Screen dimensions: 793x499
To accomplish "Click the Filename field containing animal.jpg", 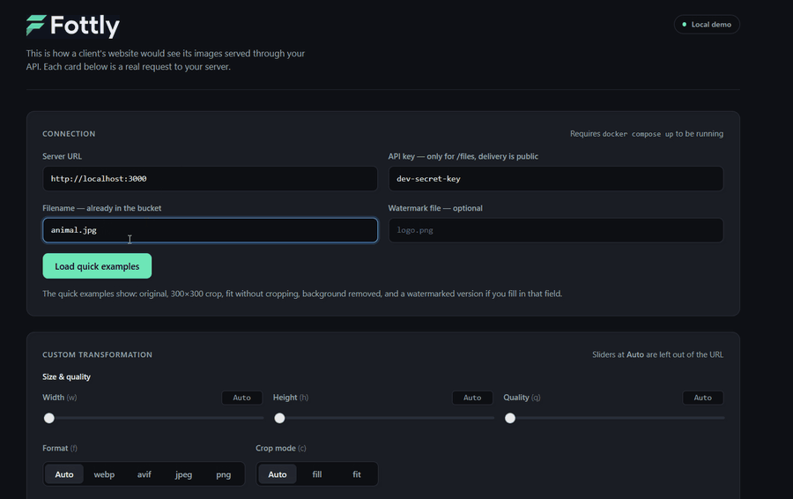I will tap(210, 230).
